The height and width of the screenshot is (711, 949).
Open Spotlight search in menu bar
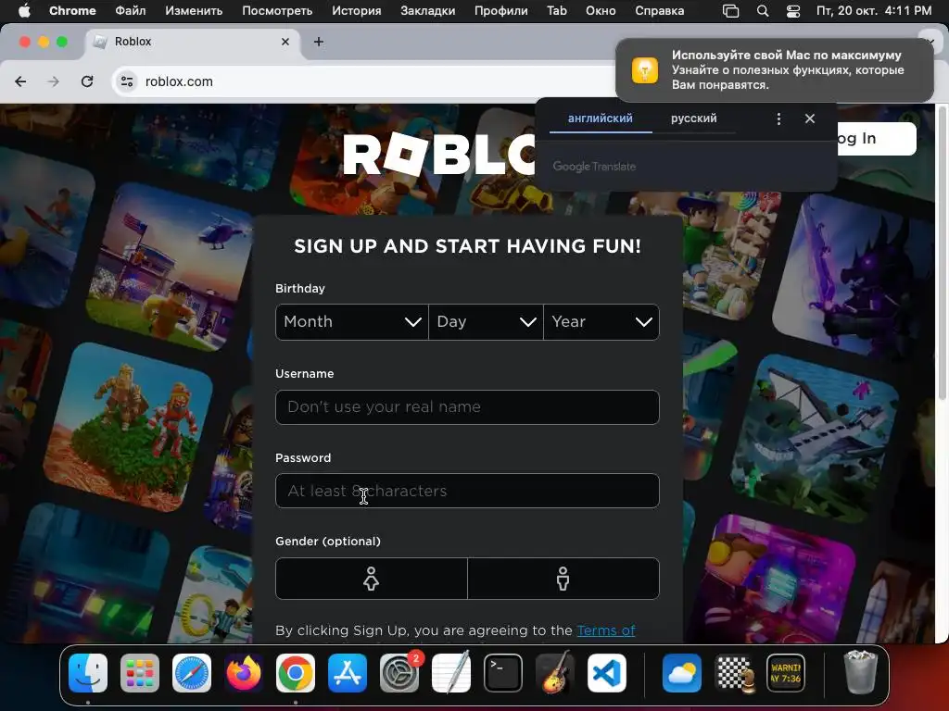point(763,11)
